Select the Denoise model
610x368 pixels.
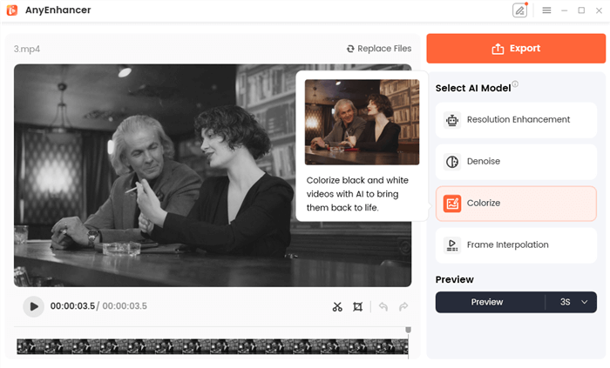pos(516,162)
